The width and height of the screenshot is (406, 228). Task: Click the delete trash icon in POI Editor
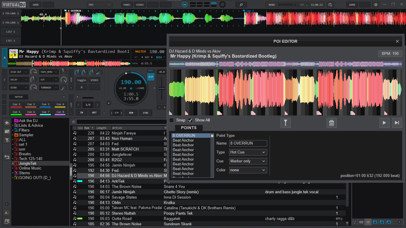pyautogui.click(x=332, y=123)
